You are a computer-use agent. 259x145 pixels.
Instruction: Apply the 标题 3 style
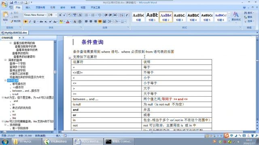click(179, 17)
